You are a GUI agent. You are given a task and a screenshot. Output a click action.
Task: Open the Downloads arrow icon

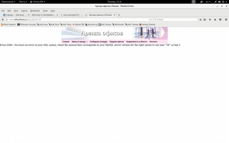[x=210, y=20]
